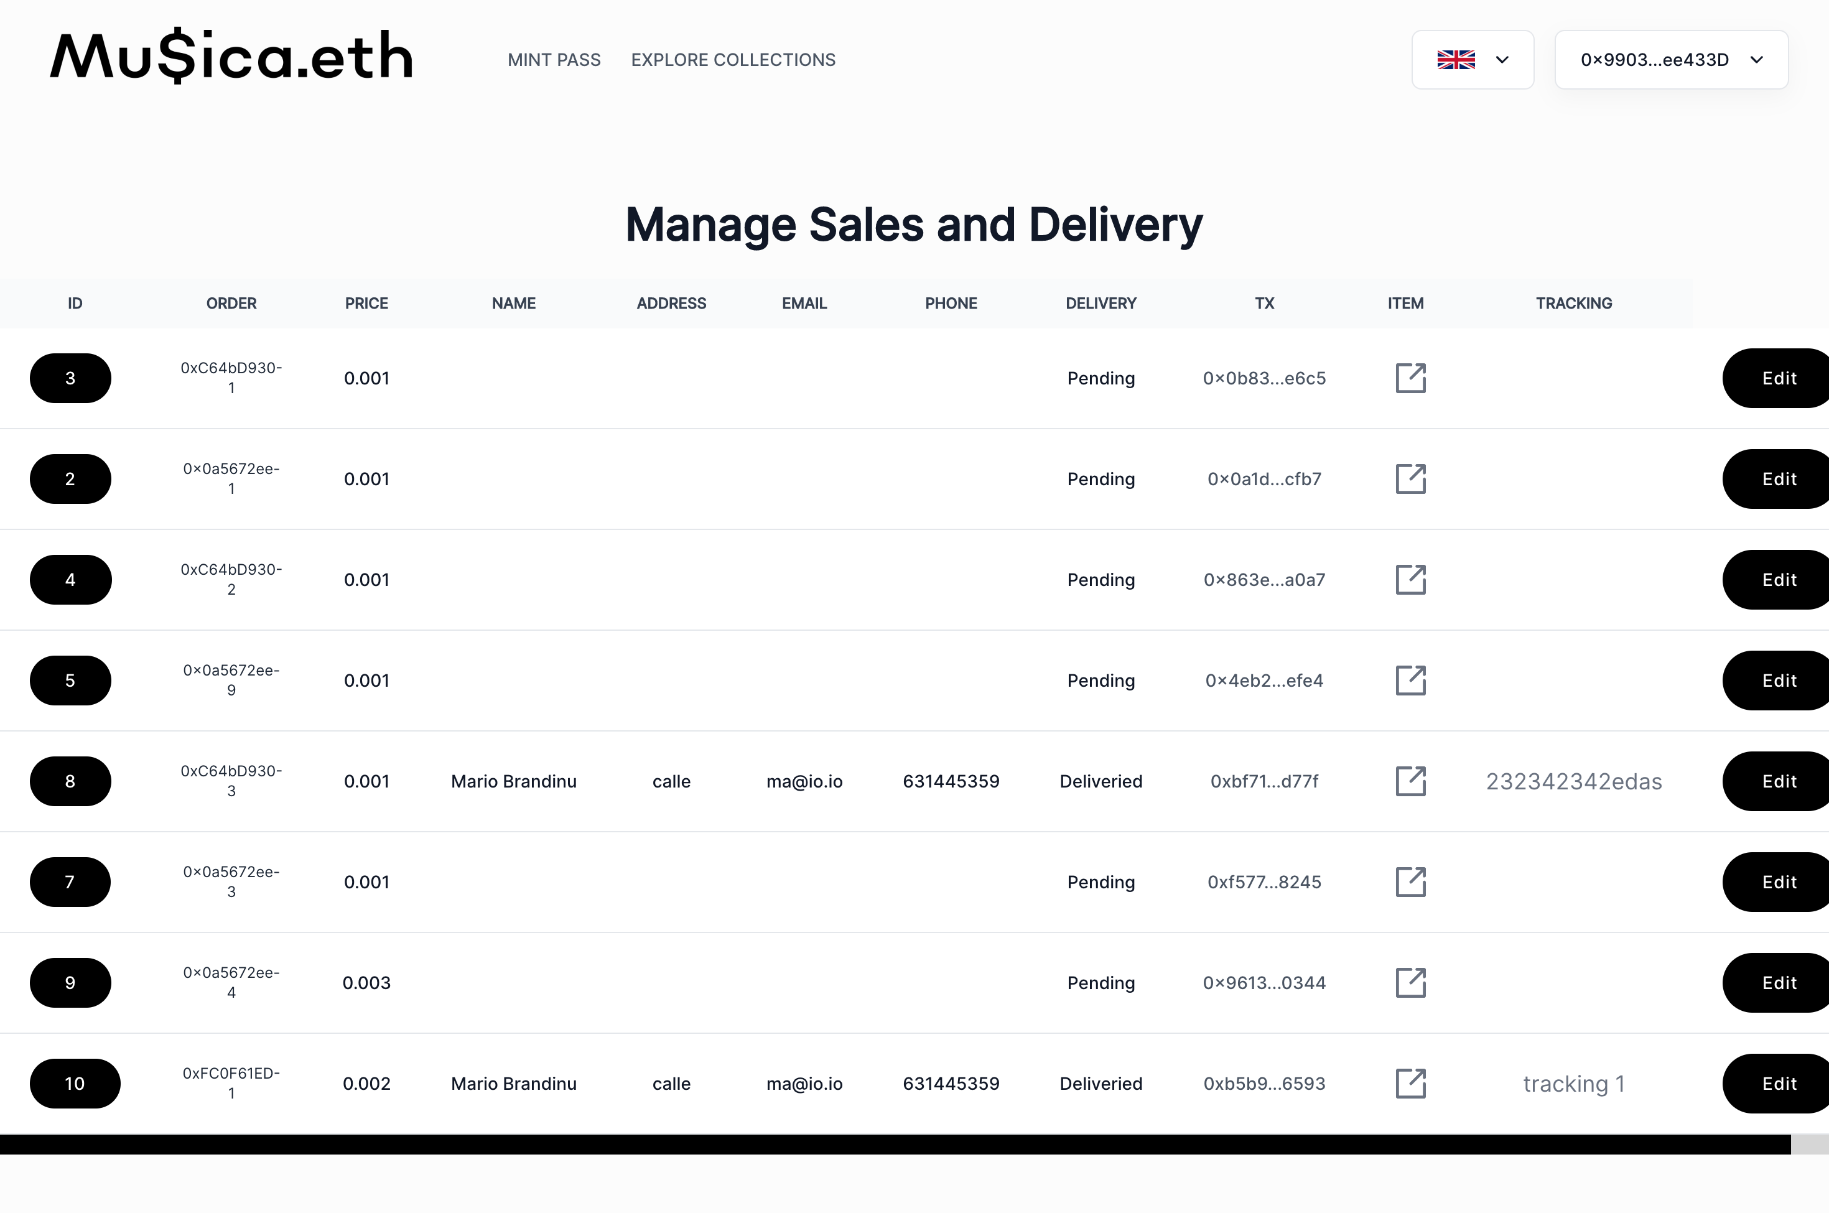Click transaction hash 0xb5b9...6593
The height and width of the screenshot is (1213, 1829).
(x=1264, y=1084)
